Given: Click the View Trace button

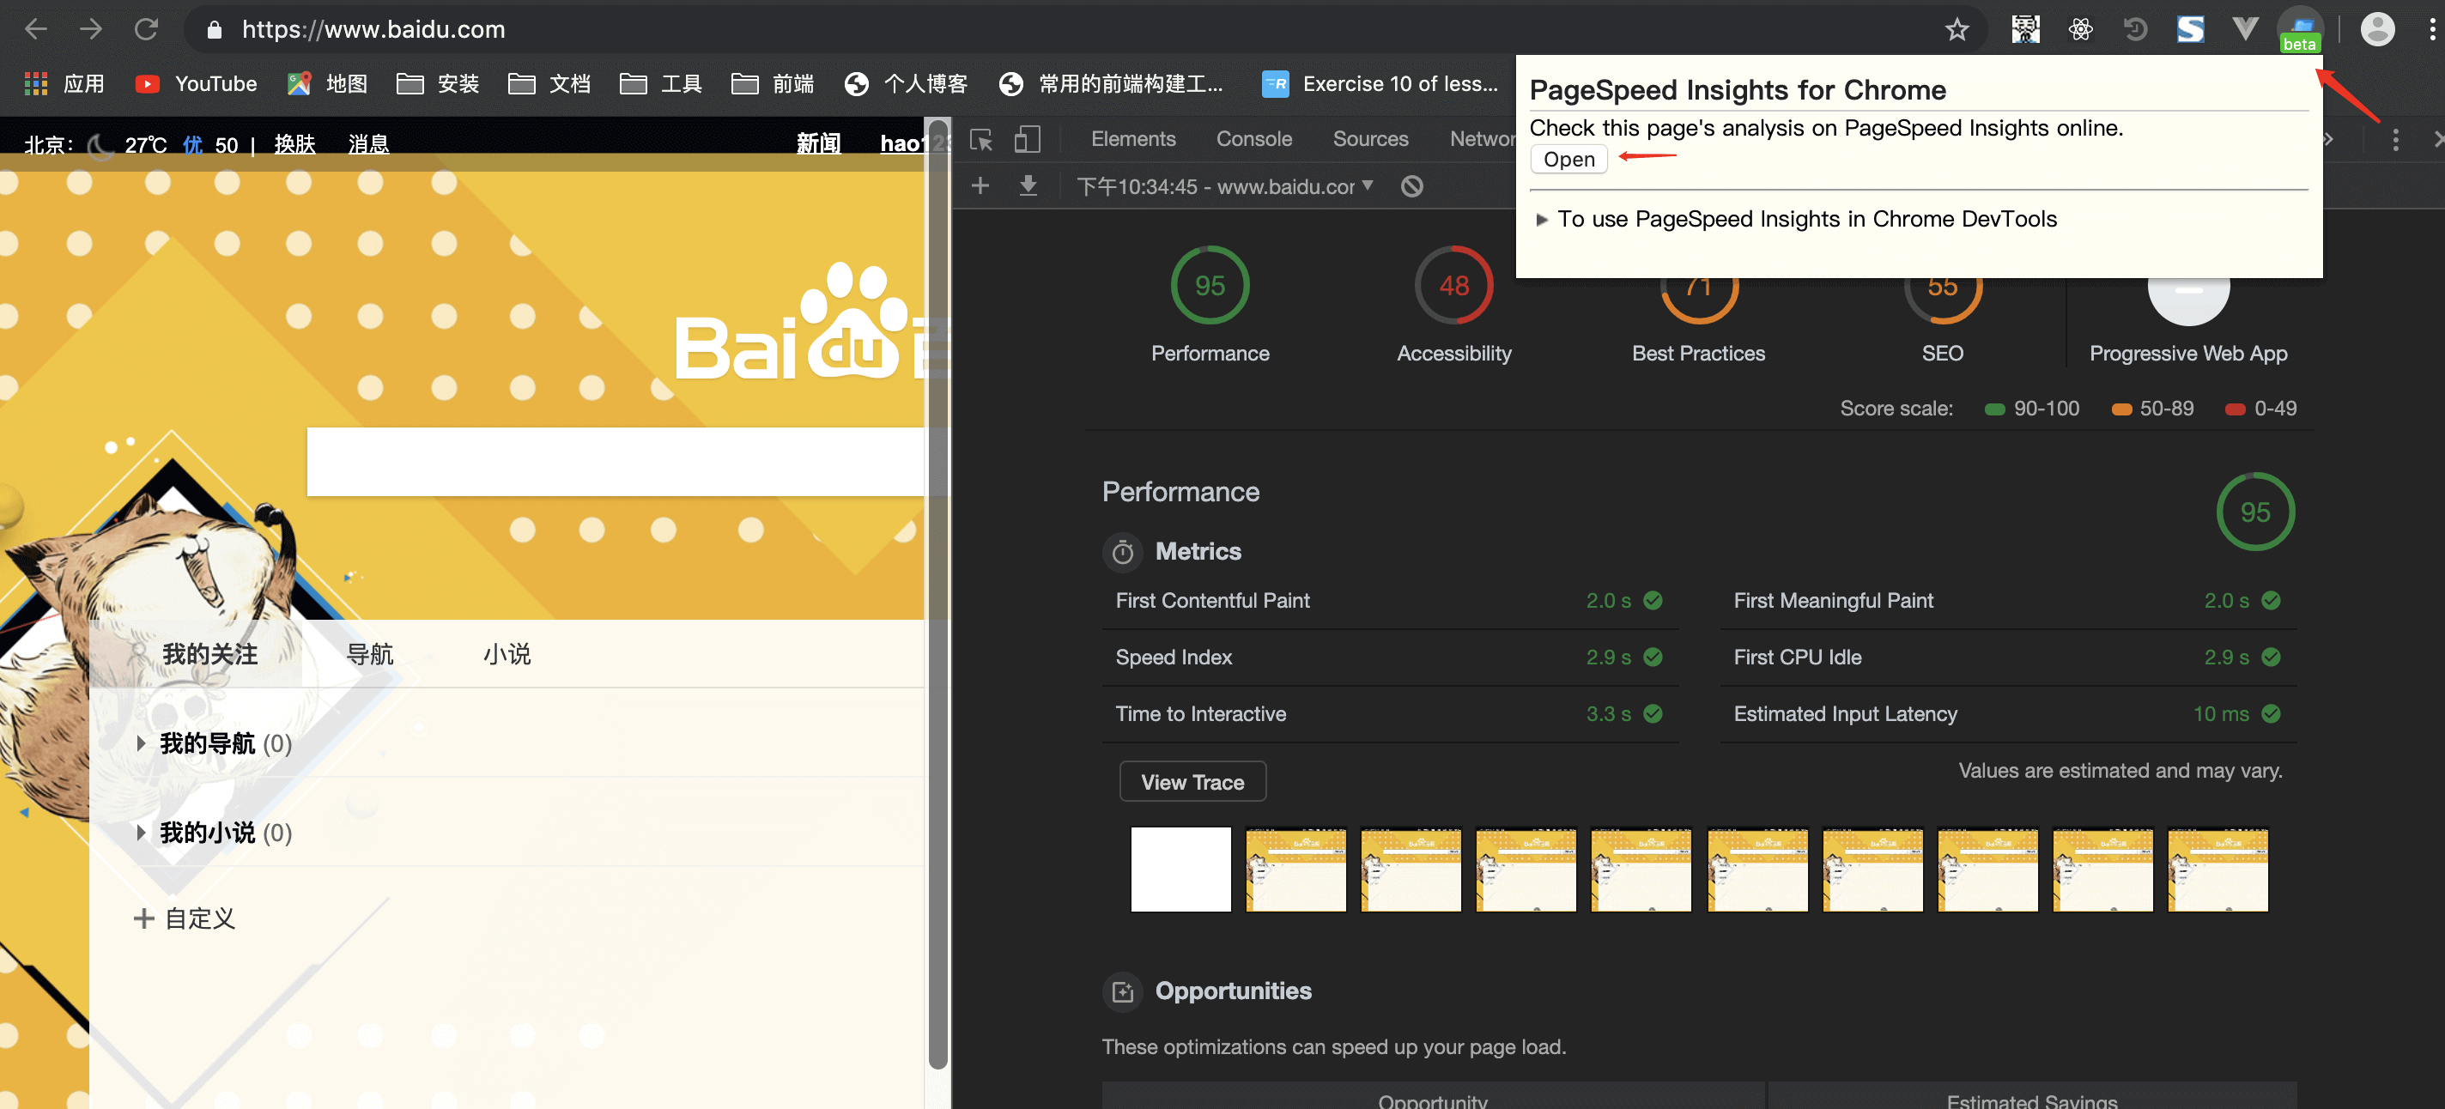Looking at the screenshot, I should coord(1192,782).
